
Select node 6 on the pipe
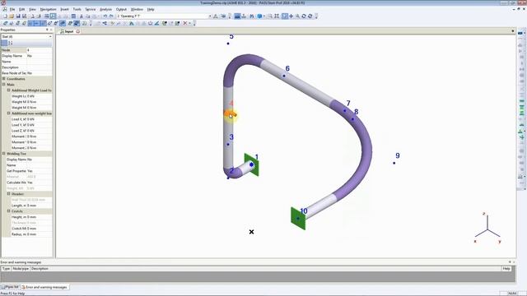tap(284, 76)
